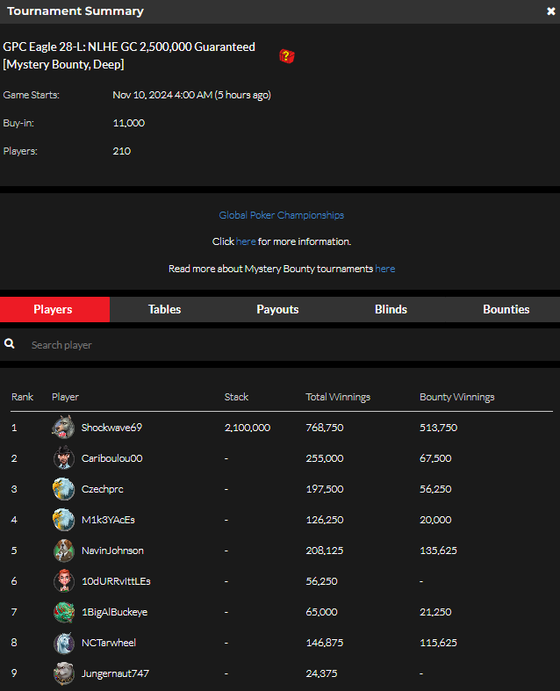Click total winnings 208,125
560x691 pixels.
point(325,551)
